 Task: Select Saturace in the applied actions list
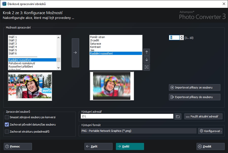(96, 44)
